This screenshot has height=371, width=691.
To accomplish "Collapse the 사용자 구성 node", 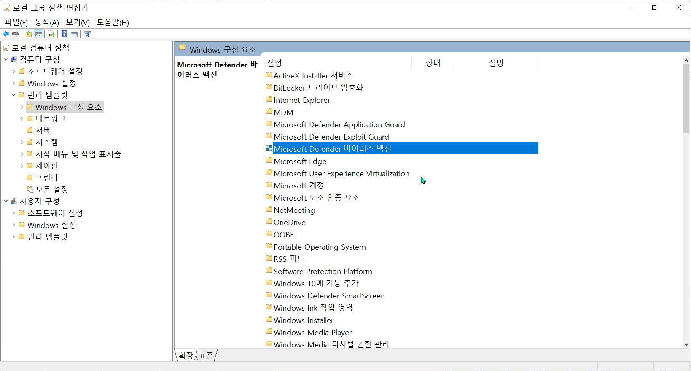I will [5, 201].
